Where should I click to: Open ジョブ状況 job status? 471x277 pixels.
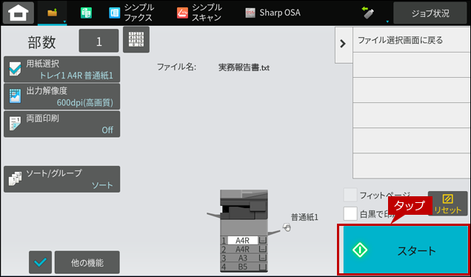click(x=430, y=13)
